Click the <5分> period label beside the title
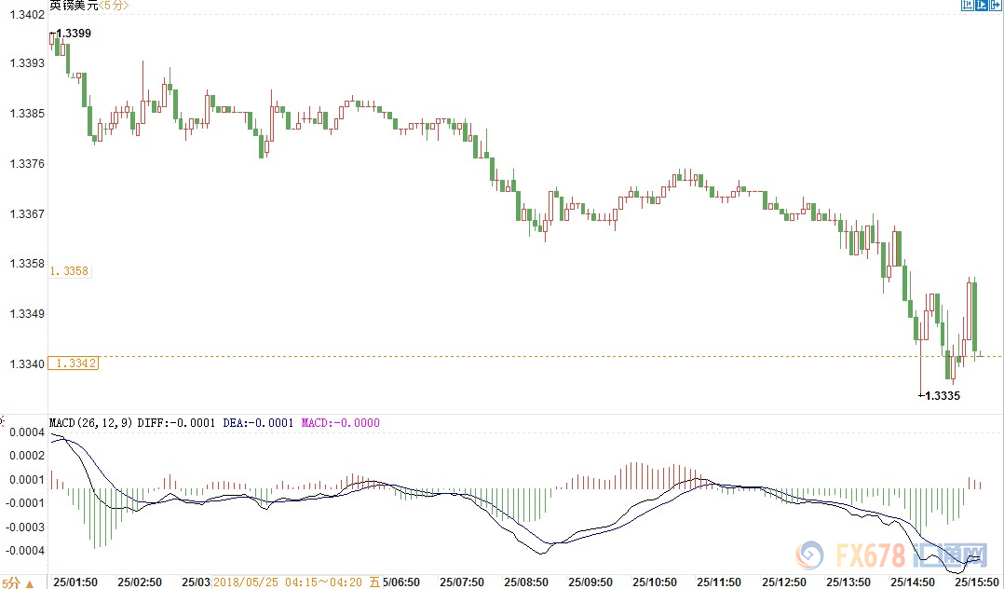The image size is (1004, 589). [114, 6]
